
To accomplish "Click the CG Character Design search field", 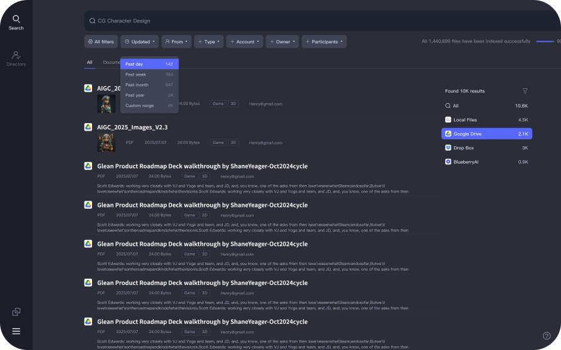I will [313, 21].
